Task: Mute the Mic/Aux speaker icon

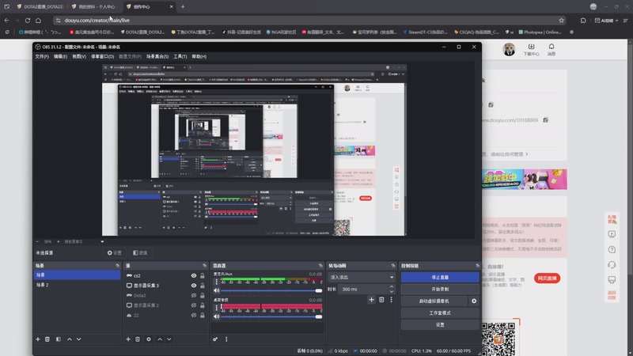Action: pyautogui.click(x=217, y=290)
